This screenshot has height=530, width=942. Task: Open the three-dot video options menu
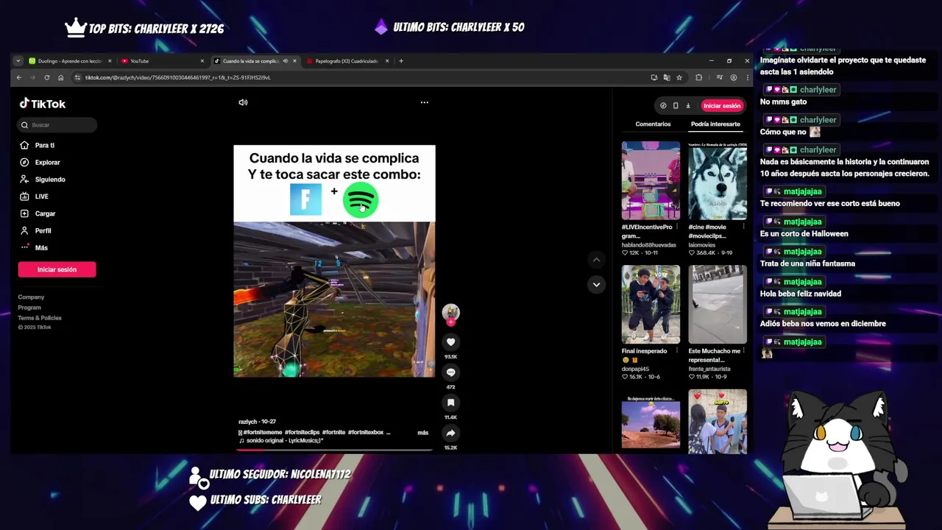pyautogui.click(x=424, y=102)
